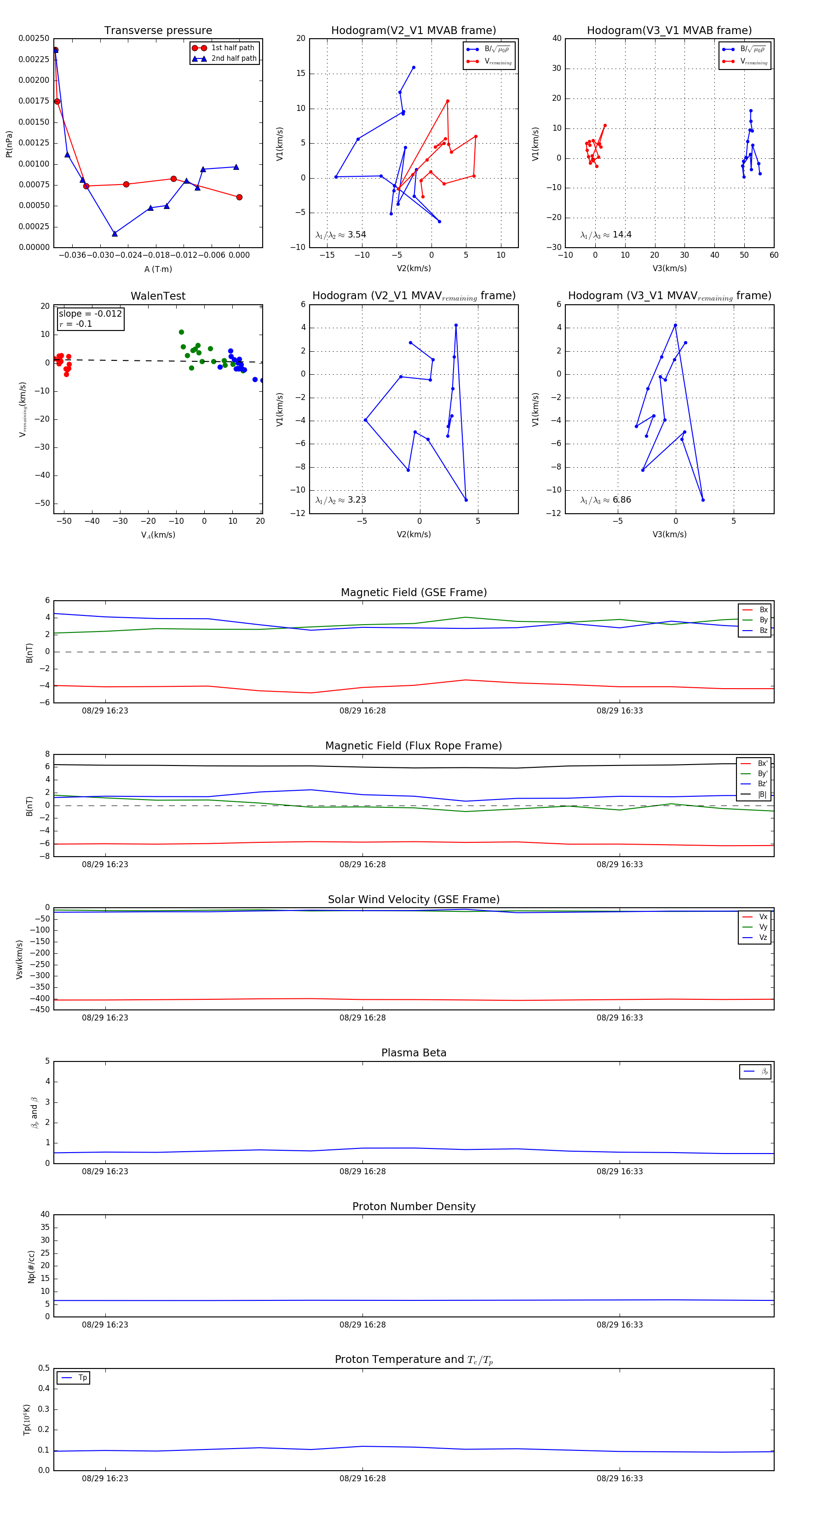Click "08/29 16:23" tick under Proton Temperature plot
The height and width of the screenshot is (1519, 828).
coord(105,1479)
